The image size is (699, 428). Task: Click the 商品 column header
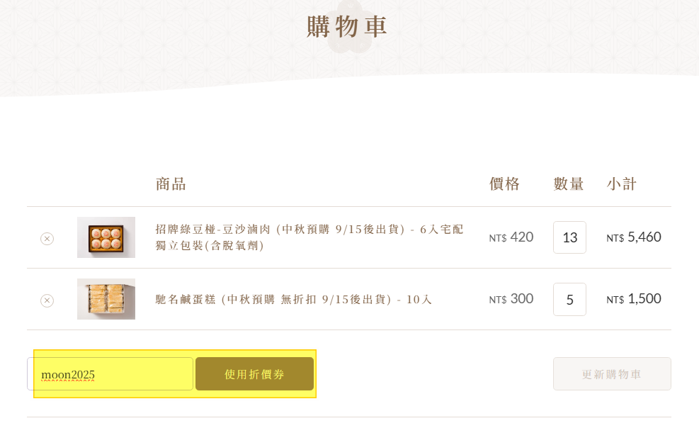click(171, 185)
